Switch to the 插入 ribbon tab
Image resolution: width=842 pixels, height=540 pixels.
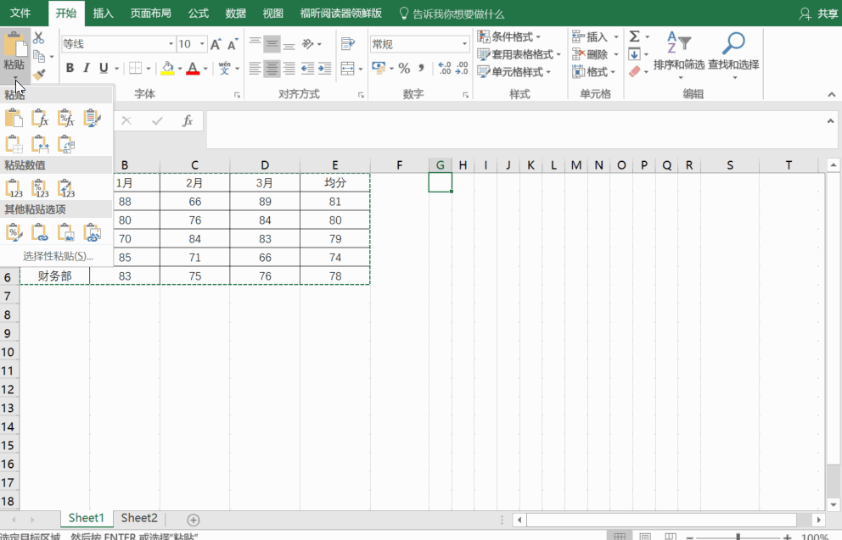coord(103,14)
